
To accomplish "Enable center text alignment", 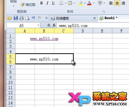I will (x=117, y=3).
